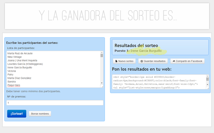Image resolution: width=214 pixels, height=133 pixels.
Task: Click the share arrow icon beside Compartir
Action: tap(174, 61)
